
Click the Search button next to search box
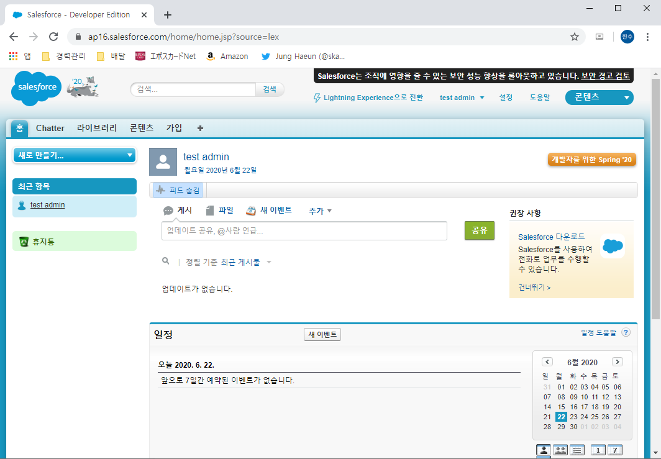pyautogui.click(x=270, y=89)
